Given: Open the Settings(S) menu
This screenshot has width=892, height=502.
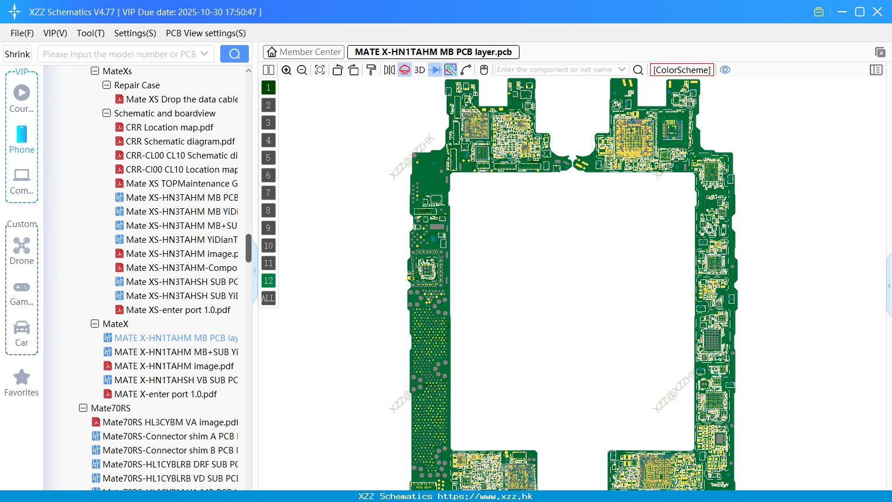Looking at the screenshot, I should pos(135,33).
